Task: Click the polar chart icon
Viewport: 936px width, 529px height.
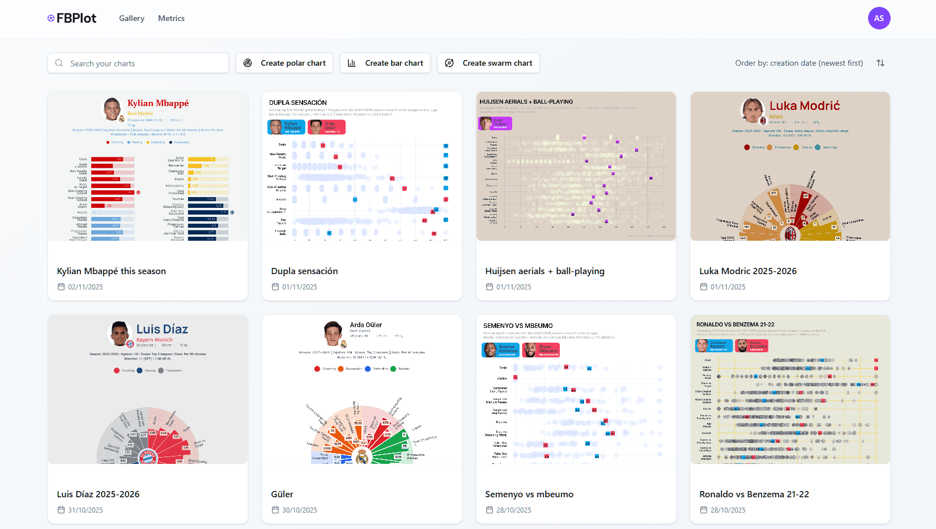Action: (x=248, y=63)
